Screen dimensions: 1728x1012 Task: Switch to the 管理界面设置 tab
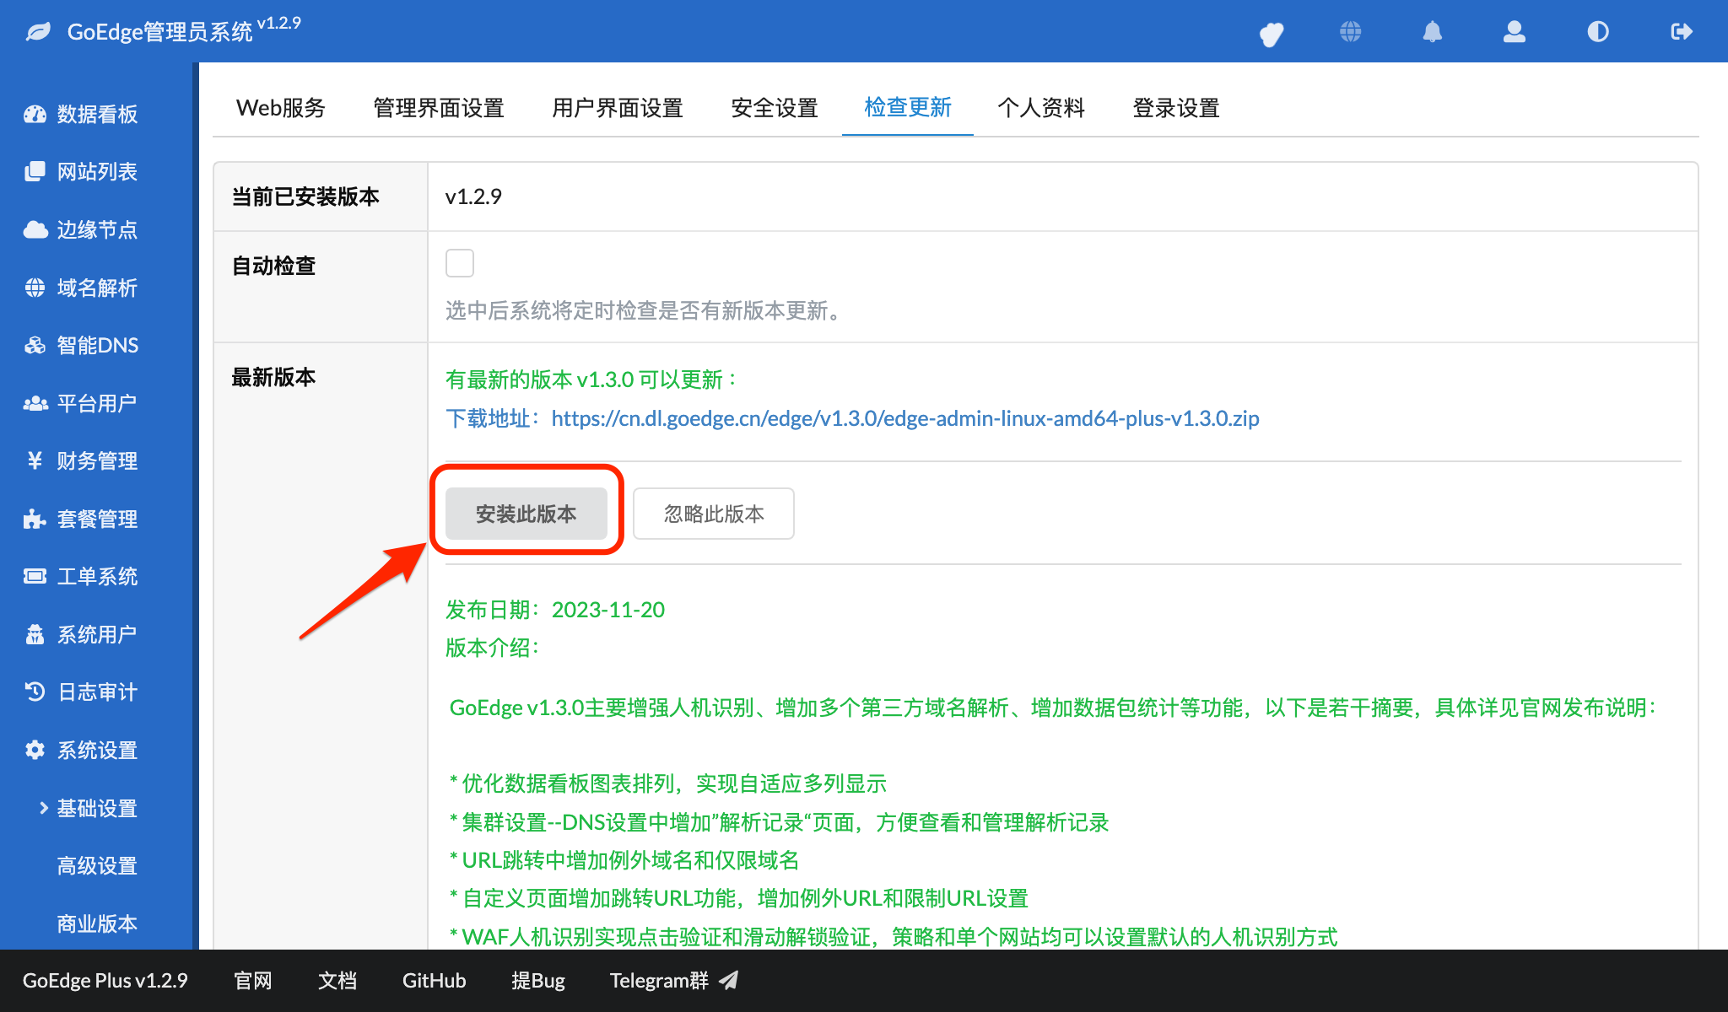pyautogui.click(x=439, y=108)
